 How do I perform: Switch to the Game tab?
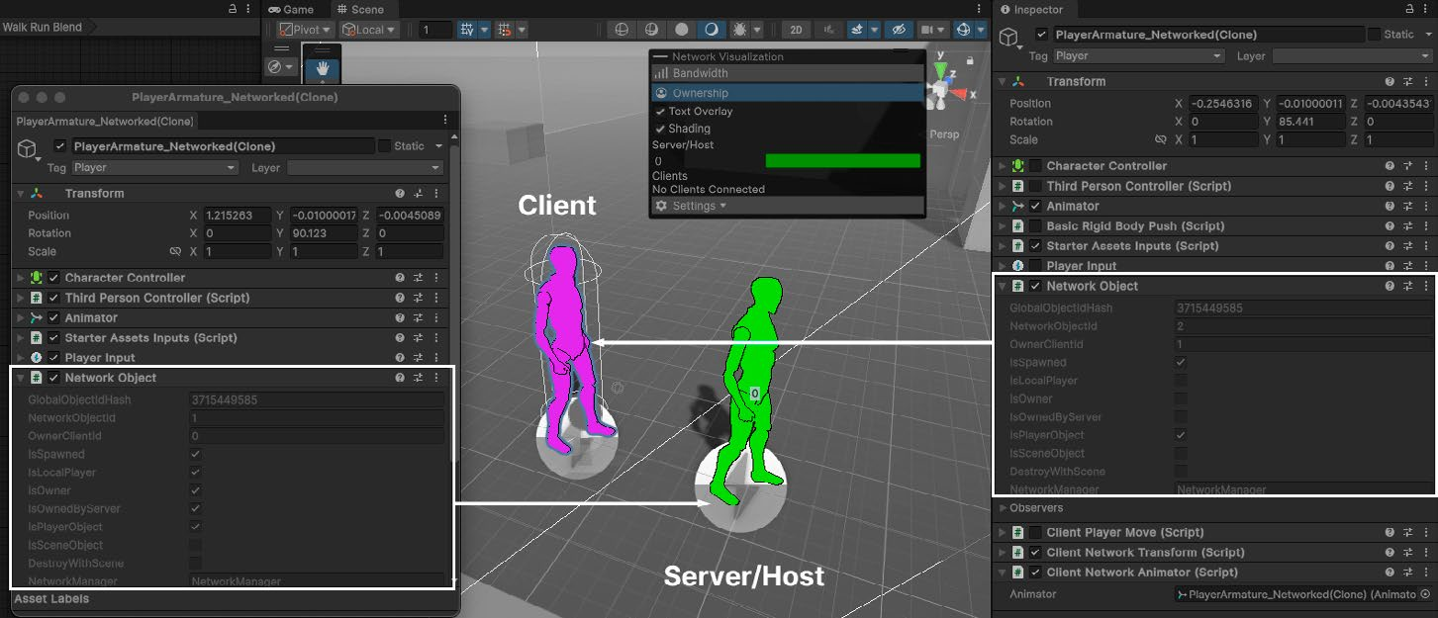(291, 9)
